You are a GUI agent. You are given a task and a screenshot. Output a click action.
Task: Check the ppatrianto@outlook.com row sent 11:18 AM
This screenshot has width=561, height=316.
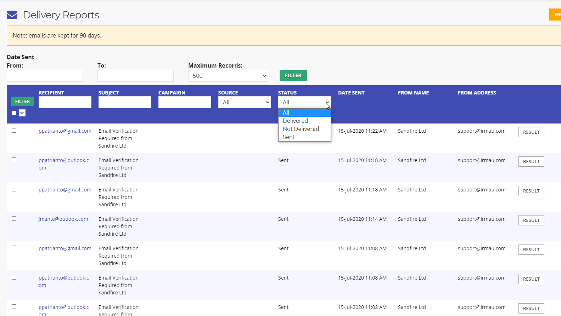[x=14, y=160]
